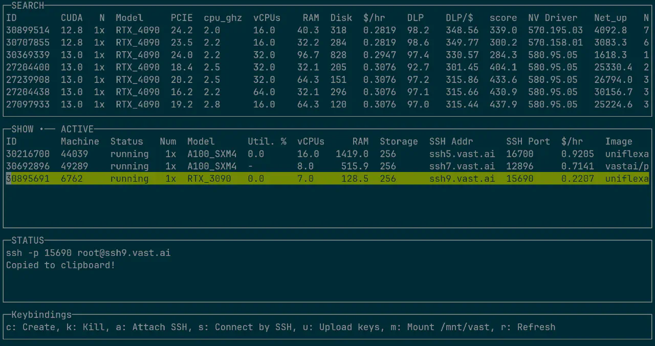Select search offer with ID 30899514

(28, 30)
